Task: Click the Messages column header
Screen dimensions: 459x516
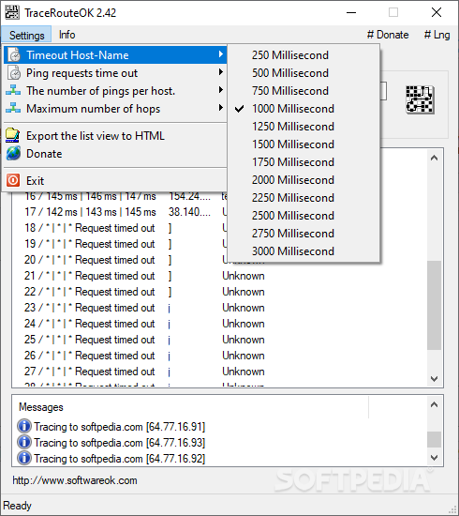Action: 190,407
